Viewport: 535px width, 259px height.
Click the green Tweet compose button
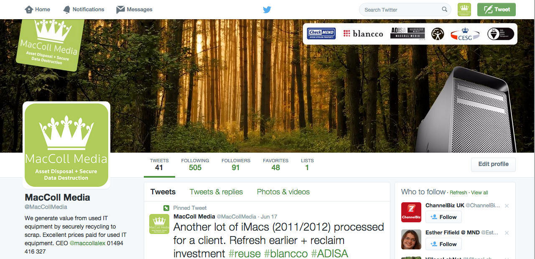(x=497, y=10)
